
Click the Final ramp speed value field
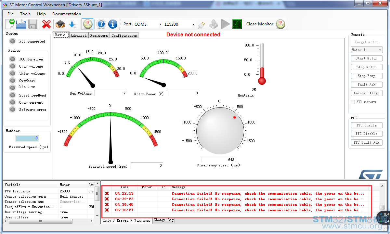(x=218, y=160)
